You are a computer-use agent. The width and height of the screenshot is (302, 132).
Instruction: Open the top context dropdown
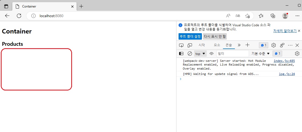200,54
